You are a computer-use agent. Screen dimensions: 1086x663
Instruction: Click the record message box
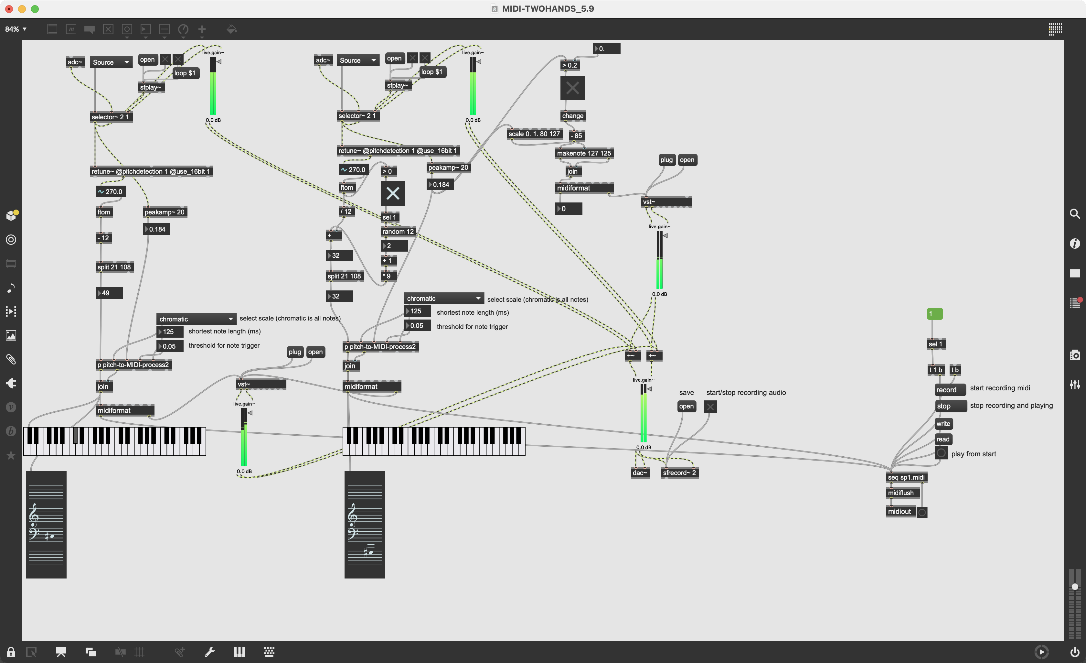click(949, 390)
